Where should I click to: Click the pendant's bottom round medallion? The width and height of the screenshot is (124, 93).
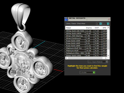click(x=22, y=84)
